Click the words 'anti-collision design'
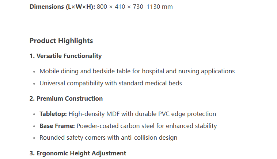 click(149, 138)
